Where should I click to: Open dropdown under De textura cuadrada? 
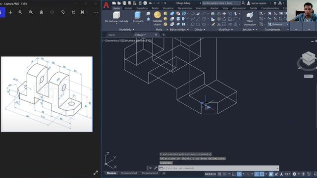pos(116,24)
